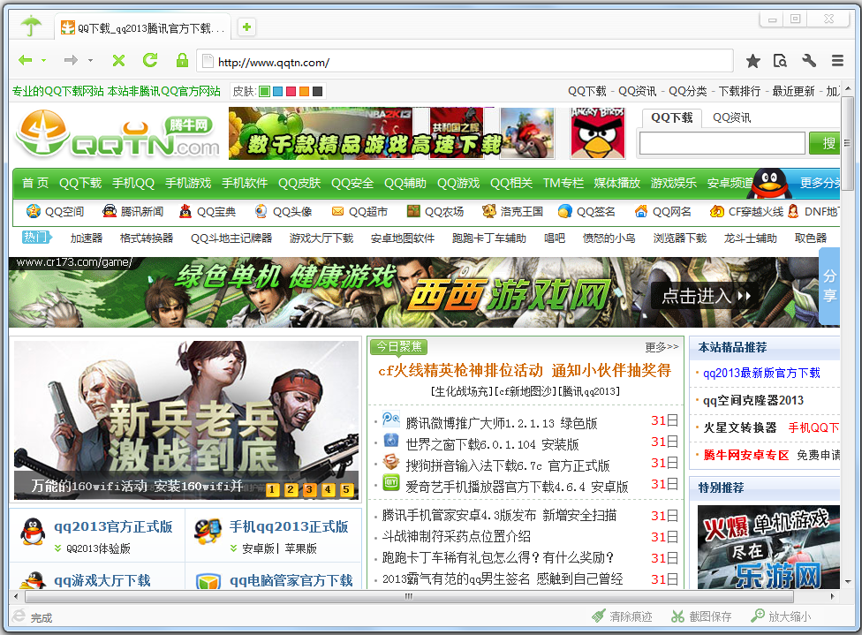Click the horizontal scrollbar at the bottom

point(408,596)
